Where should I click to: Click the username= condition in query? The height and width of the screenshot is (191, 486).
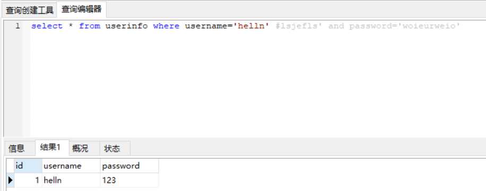[209, 26]
